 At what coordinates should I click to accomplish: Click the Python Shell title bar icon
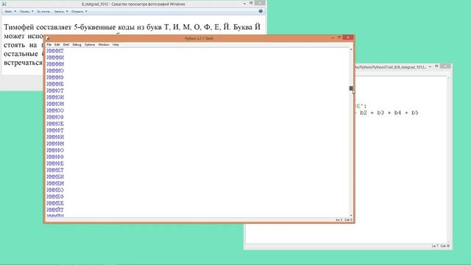pos(48,38)
